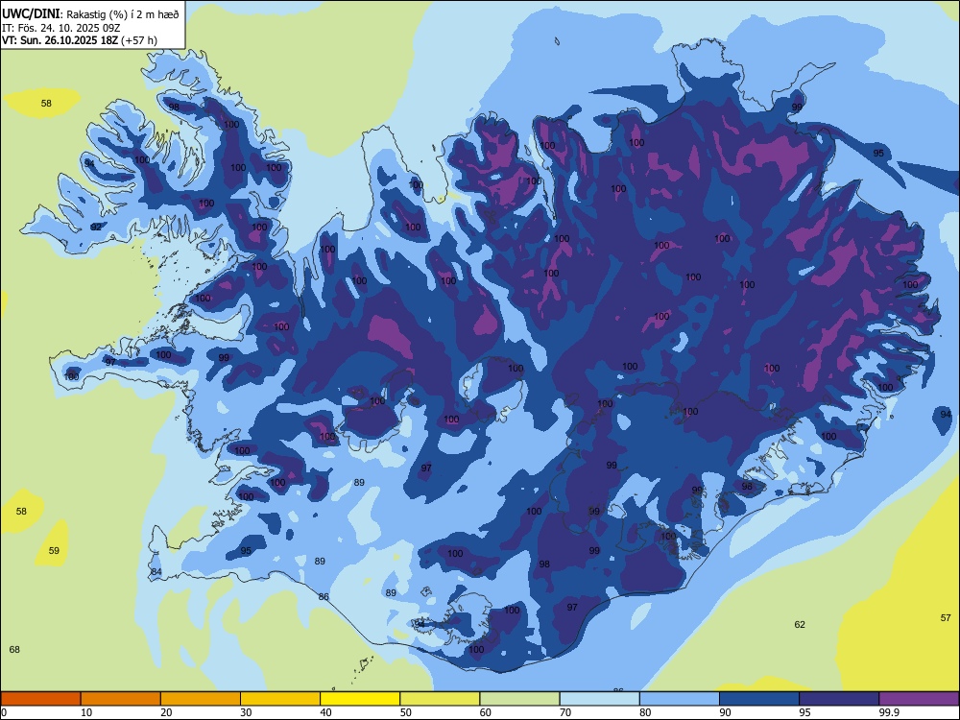
Task: Click the '60' legend scale label
Action: (486, 712)
